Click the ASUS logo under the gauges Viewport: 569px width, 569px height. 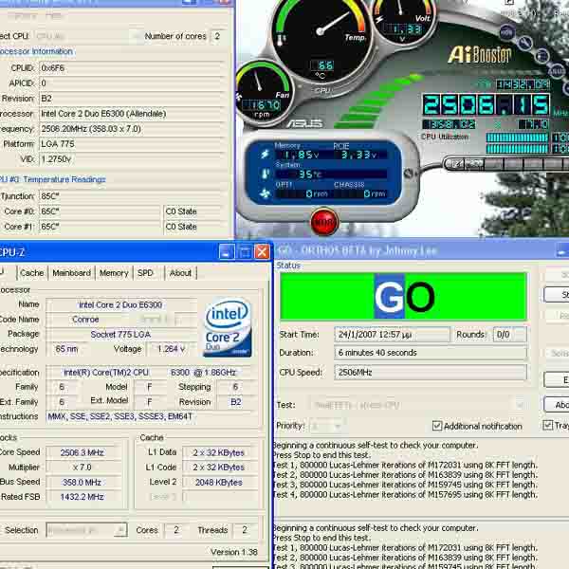[x=304, y=124]
